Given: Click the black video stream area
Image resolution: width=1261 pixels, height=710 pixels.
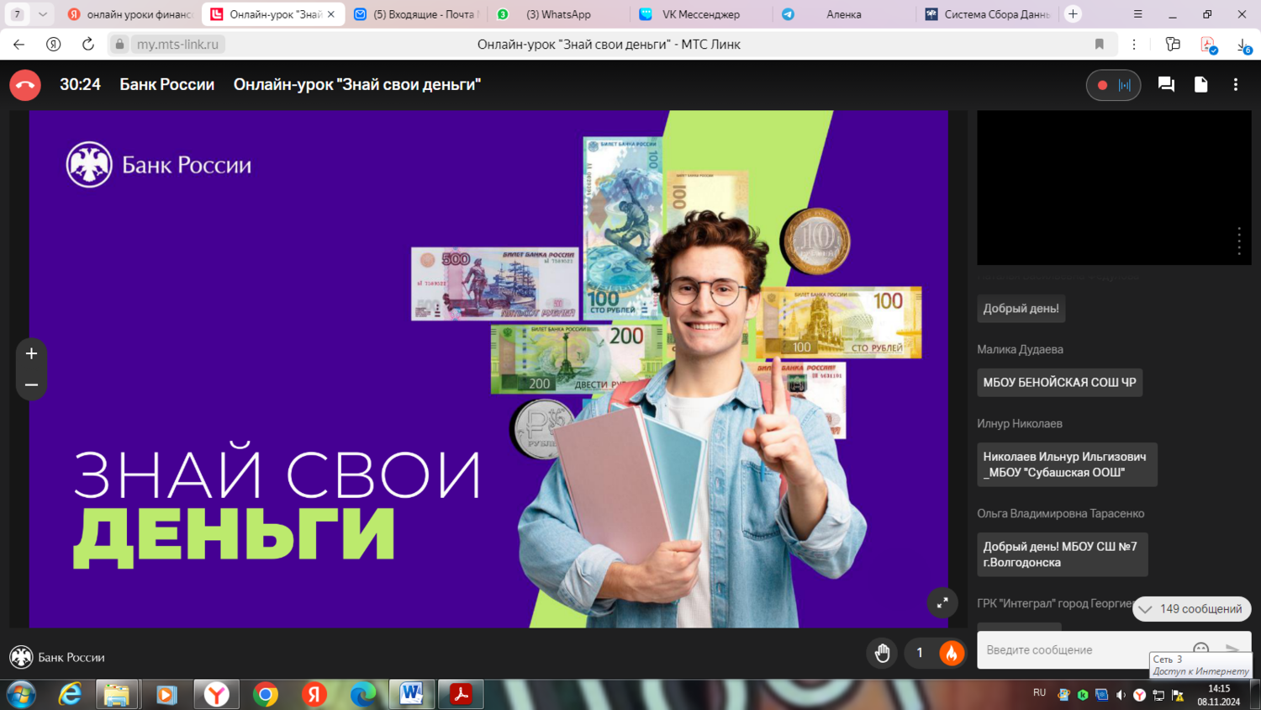Looking at the screenshot, I should 1114,188.
